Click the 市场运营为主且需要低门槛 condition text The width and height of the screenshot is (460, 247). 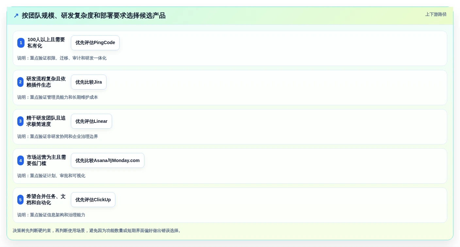point(46,160)
